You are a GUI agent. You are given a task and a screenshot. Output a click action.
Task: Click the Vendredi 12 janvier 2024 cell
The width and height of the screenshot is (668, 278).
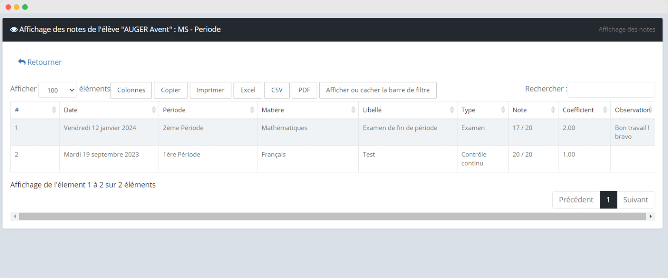tap(109, 132)
